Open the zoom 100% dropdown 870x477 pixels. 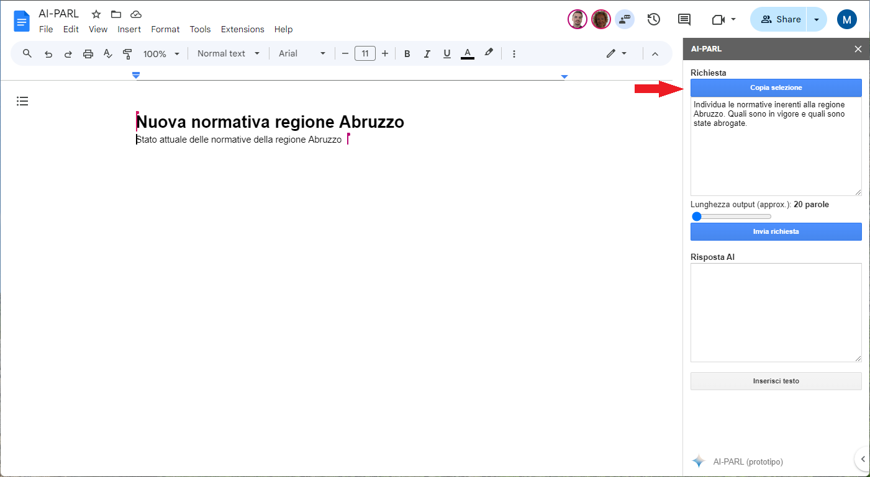(161, 54)
